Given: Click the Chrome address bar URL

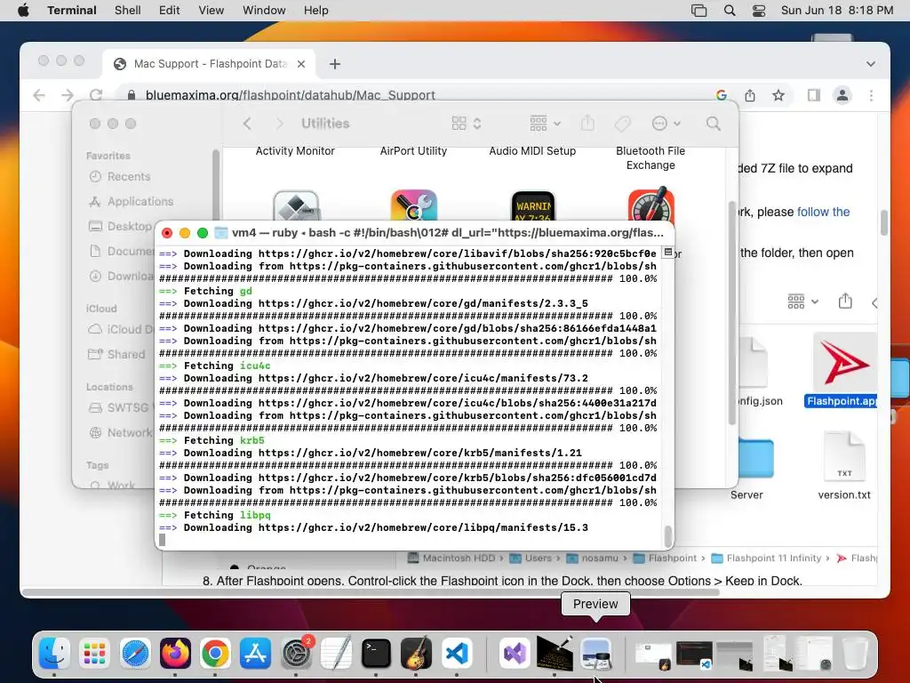Looking at the screenshot, I should (291, 95).
